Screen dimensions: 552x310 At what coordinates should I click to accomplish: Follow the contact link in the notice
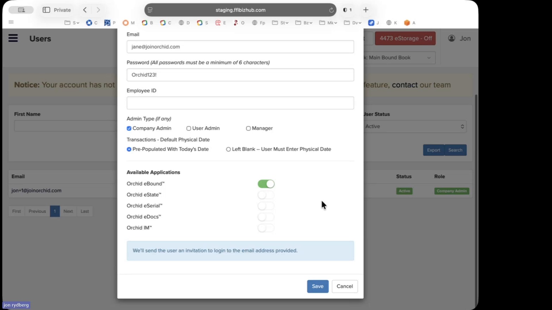pyautogui.click(x=404, y=85)
